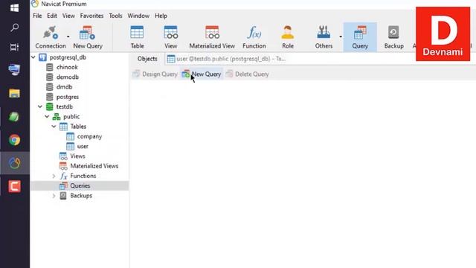Open the Edit menu
This screenshot has width=476, height=268.
[52, 16]
